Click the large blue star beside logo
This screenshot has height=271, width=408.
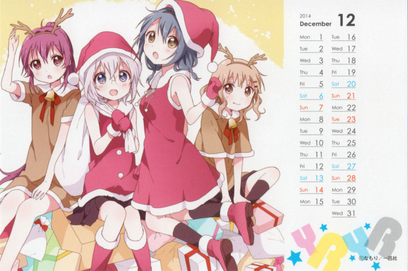[295, 257]
